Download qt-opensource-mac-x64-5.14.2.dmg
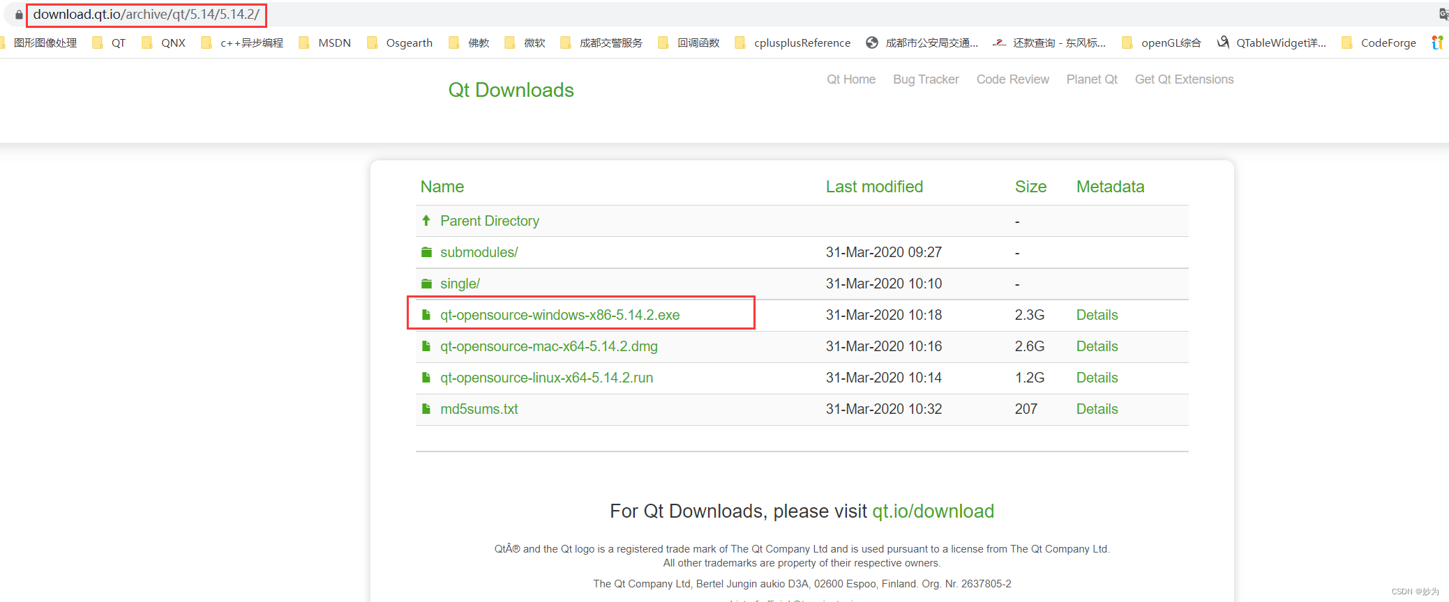The width and height of the screenshot is (1449, 602). coord(548,346)
